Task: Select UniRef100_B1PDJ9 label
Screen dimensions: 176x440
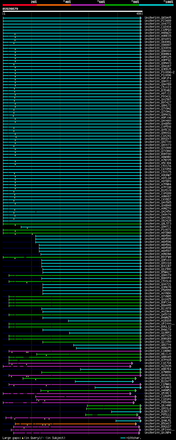Action: click(x=158, y=190)
